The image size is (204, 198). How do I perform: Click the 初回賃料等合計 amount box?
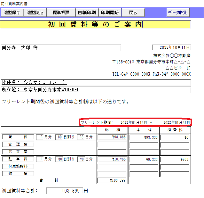pos(68,191)
